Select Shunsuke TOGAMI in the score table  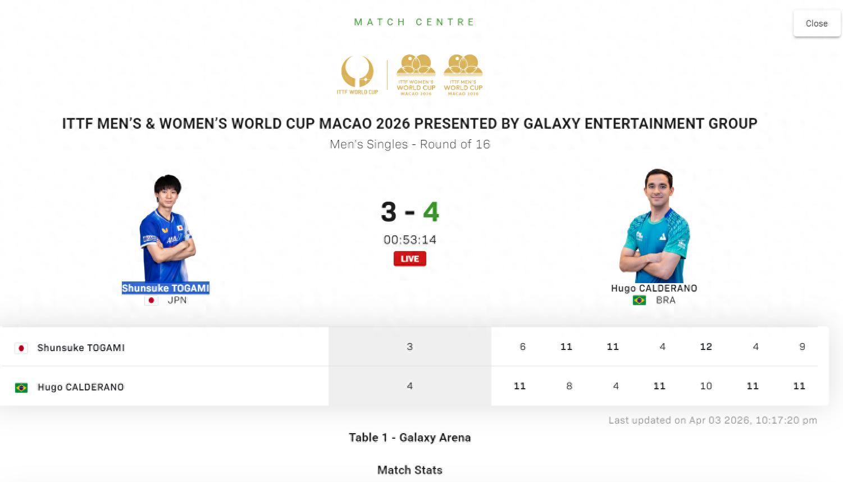81,348
